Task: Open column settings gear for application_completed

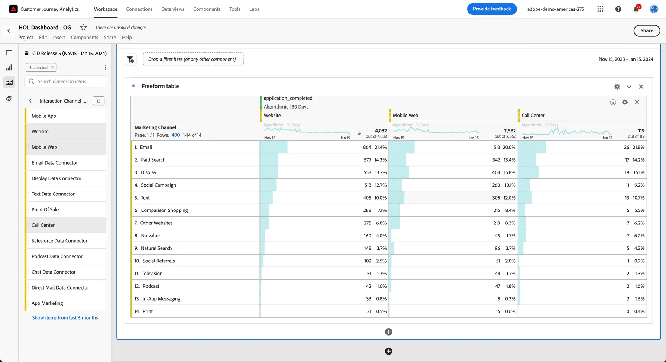Action: pyautogui.click(x=625, y=102)
